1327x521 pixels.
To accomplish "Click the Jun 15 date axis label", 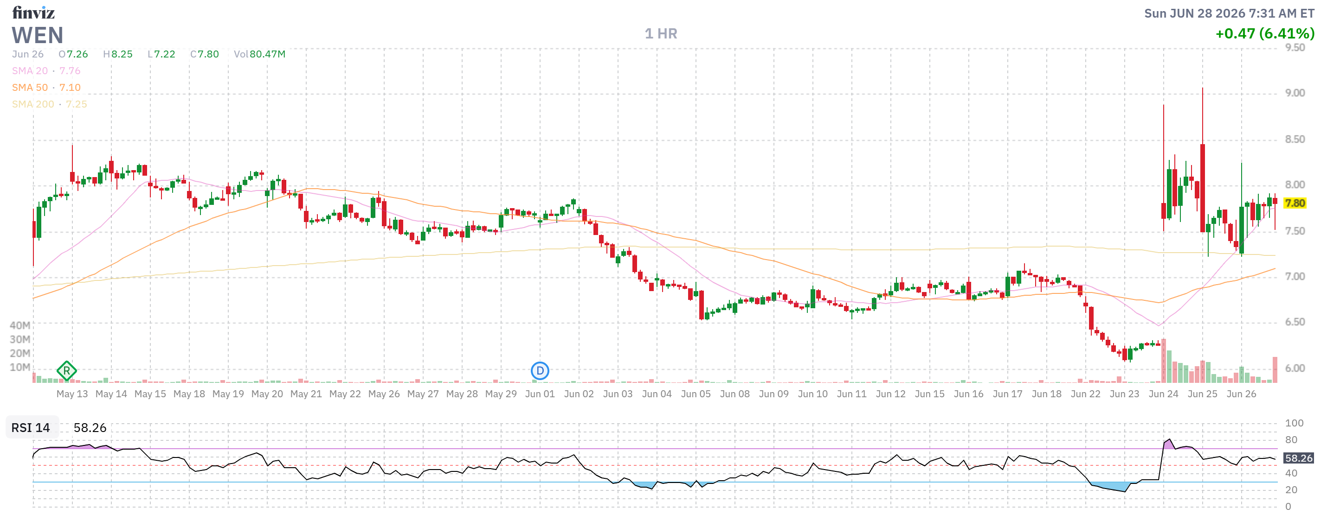I will 930,394.
